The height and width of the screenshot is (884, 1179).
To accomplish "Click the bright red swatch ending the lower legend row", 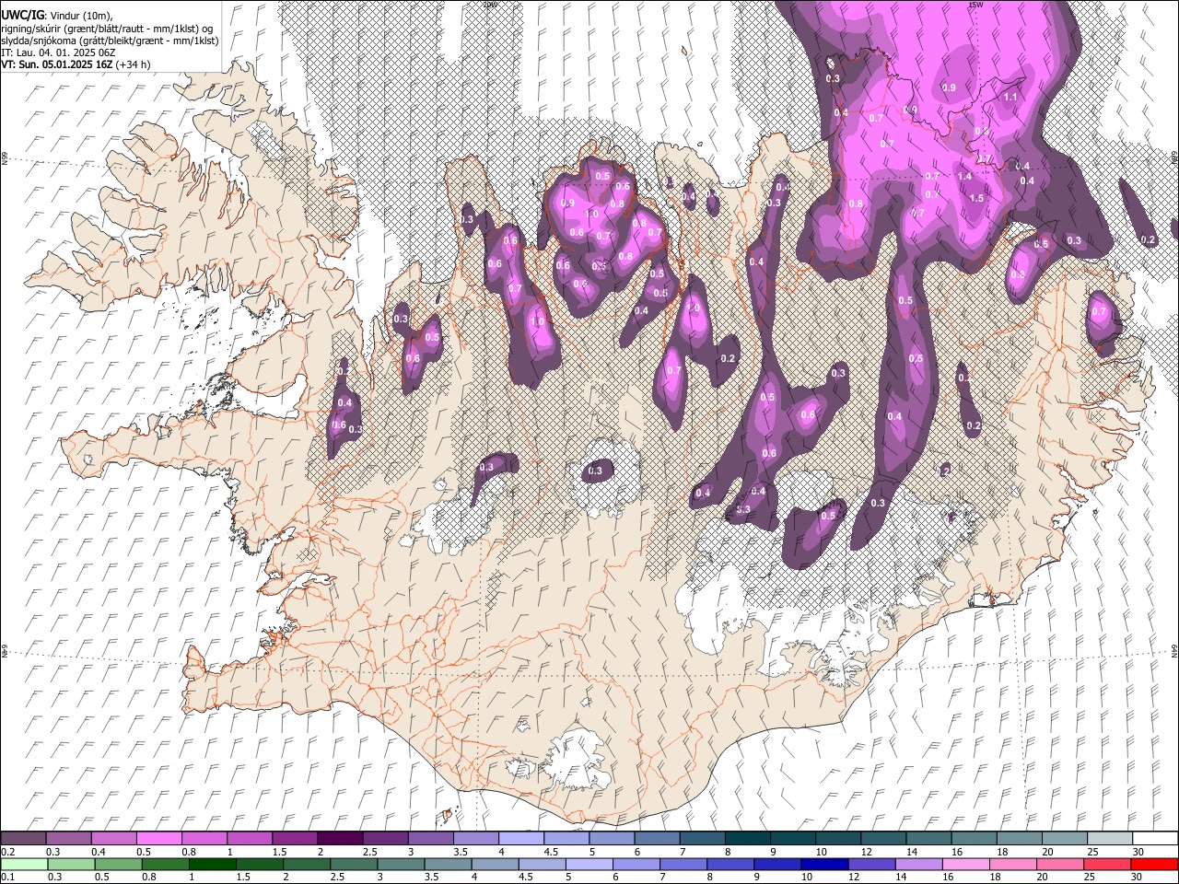I will click(1154, 864).
